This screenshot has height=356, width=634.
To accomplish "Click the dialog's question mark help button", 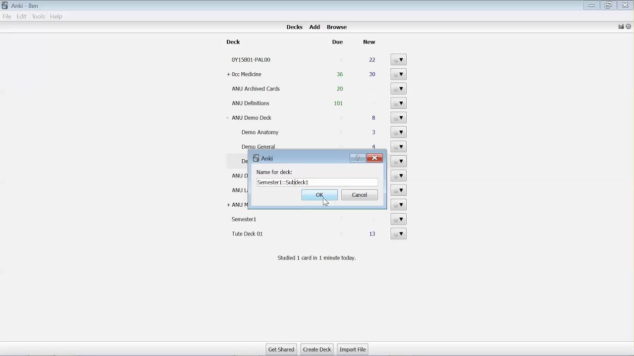I will (357, 158).
